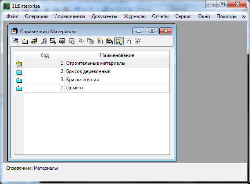Toggle the hierarchical list toolbar button
The image size is (250, 184).
[x=119, y=41]
